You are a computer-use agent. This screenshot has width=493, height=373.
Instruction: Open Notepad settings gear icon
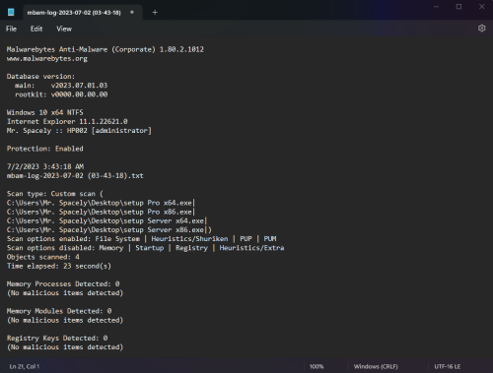[481, 29]
